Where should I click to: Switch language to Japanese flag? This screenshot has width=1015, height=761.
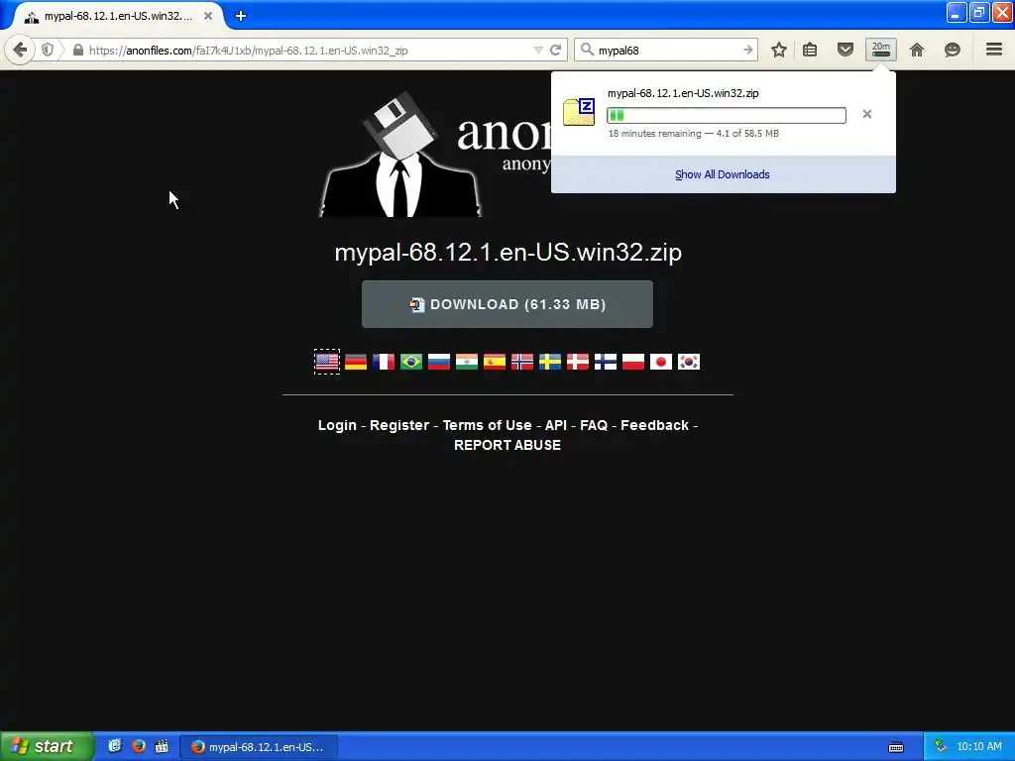click(661, 362)
